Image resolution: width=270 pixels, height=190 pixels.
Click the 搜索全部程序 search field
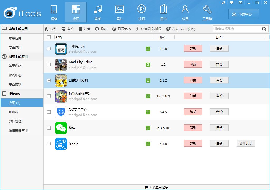[x=237, y=29]
